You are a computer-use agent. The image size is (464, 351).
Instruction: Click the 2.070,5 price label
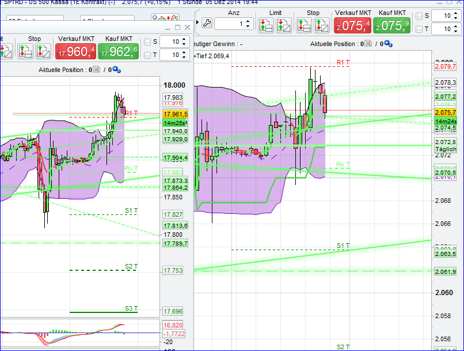pyautogui.click(x=446, y=173)
